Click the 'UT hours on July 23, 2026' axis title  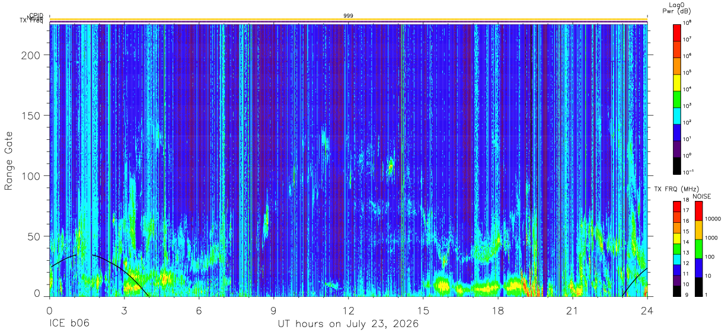point(349,325)
